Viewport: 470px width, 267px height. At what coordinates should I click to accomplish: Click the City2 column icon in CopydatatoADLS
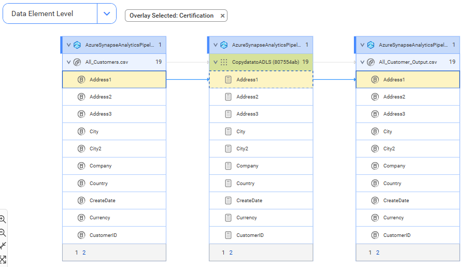[228, 148]
